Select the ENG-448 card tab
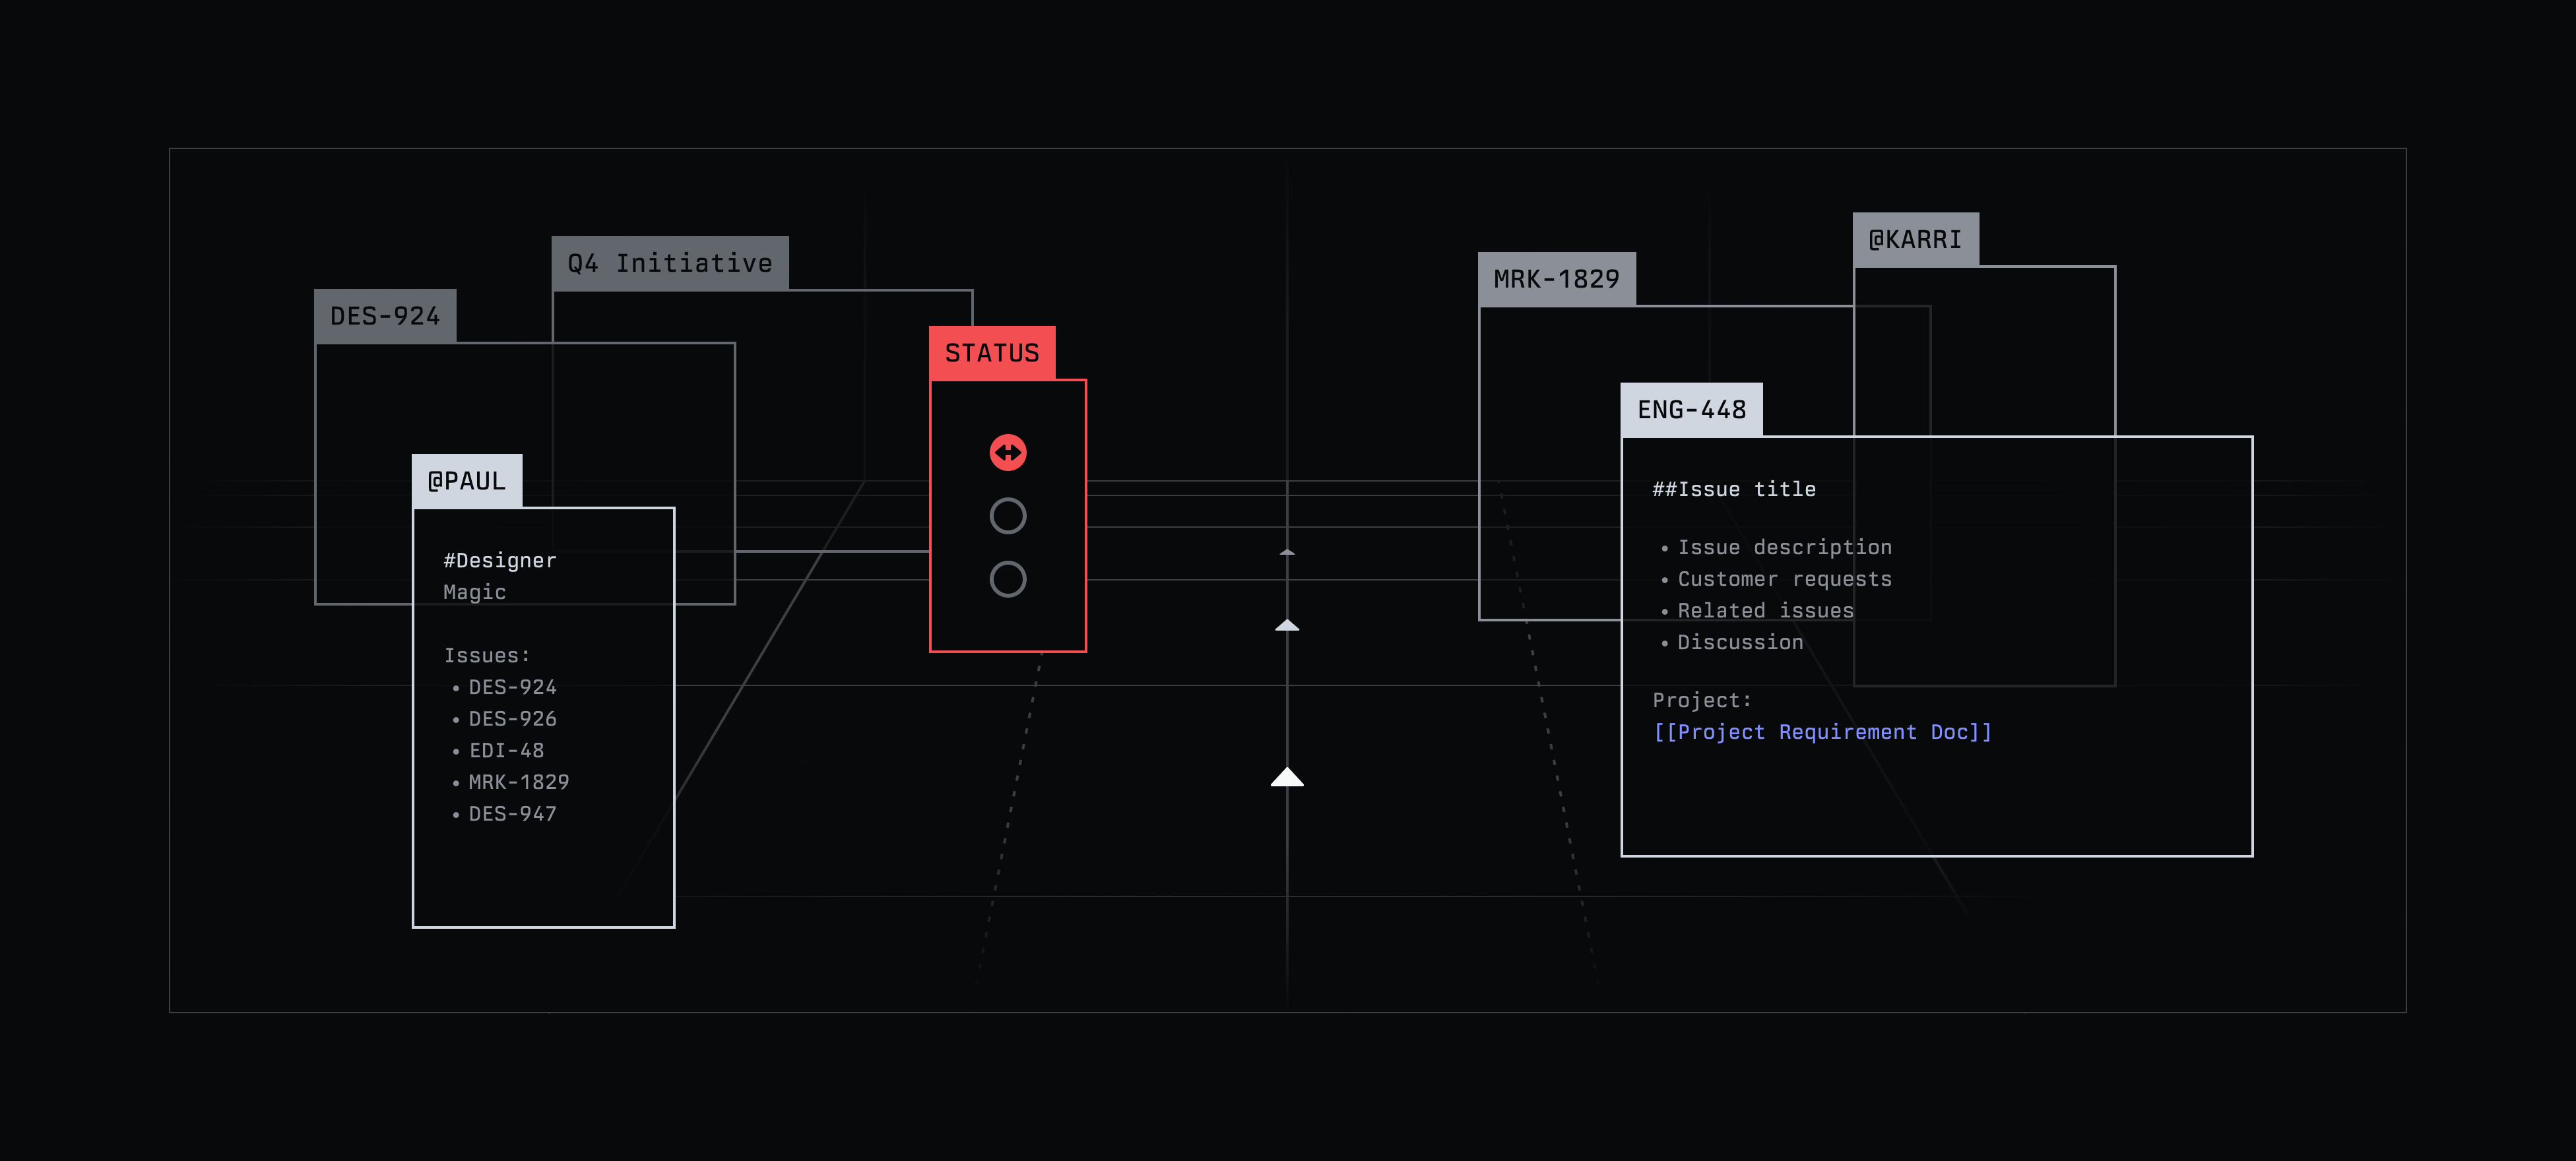The width and height of the screenshot is (2576, 1161). click(1691, 410)
